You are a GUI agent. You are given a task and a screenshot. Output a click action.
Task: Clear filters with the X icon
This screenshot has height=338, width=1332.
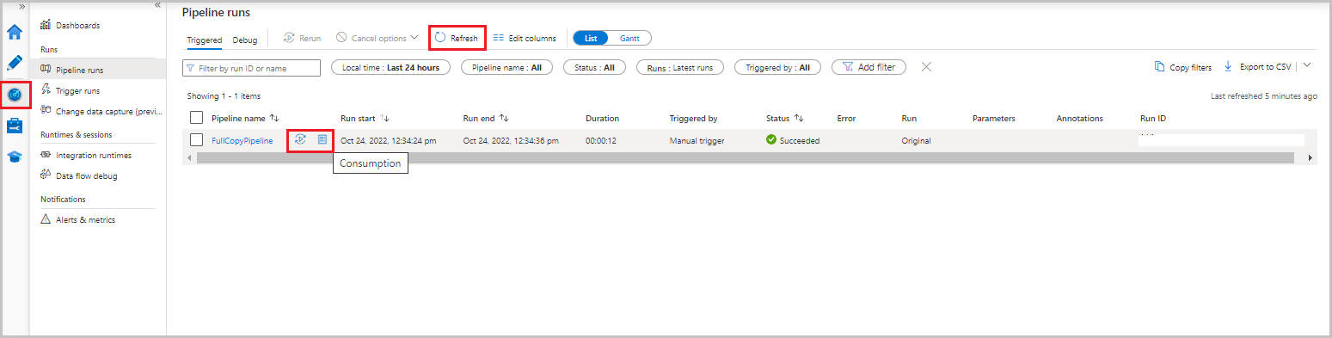click(x=926, y=67)
